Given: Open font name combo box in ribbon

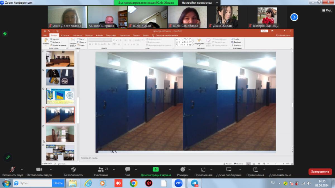Looking at the screenshot, I should point(97,40).
